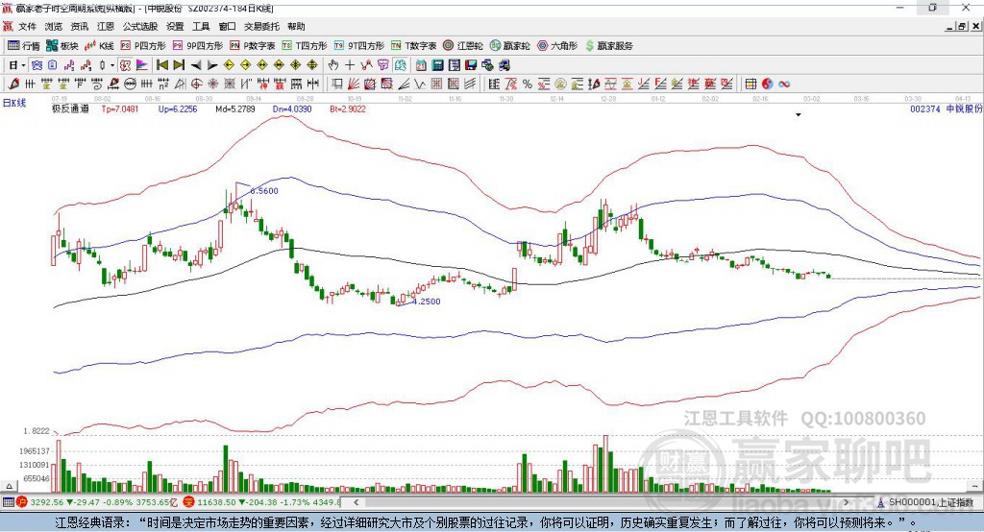Open the 赢家轮 tool
The height and width of the screenshot is (532, 984).
coord(509,46)
